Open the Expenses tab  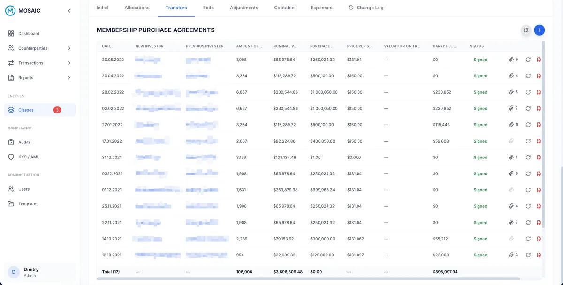tap(321, 7)
